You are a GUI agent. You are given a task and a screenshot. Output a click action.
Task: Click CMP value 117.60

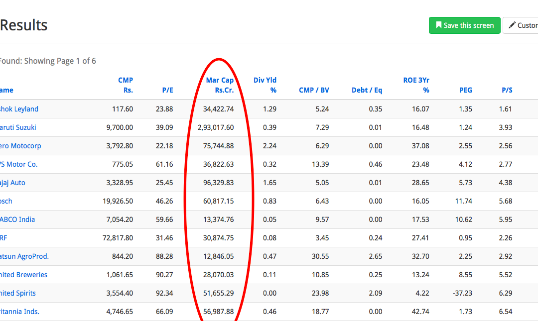123,109
